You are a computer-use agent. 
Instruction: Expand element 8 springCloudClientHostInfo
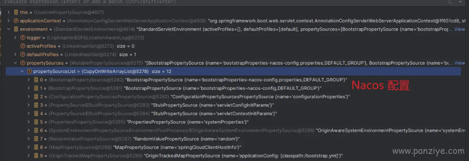click(29, 147)
